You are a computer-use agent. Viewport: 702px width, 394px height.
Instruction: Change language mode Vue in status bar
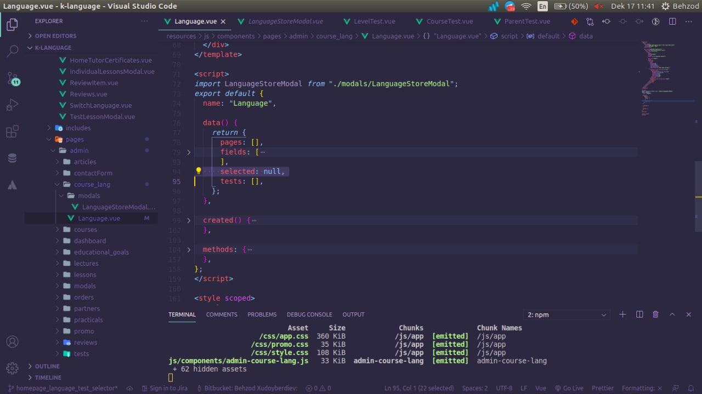(x=540, y=388)
